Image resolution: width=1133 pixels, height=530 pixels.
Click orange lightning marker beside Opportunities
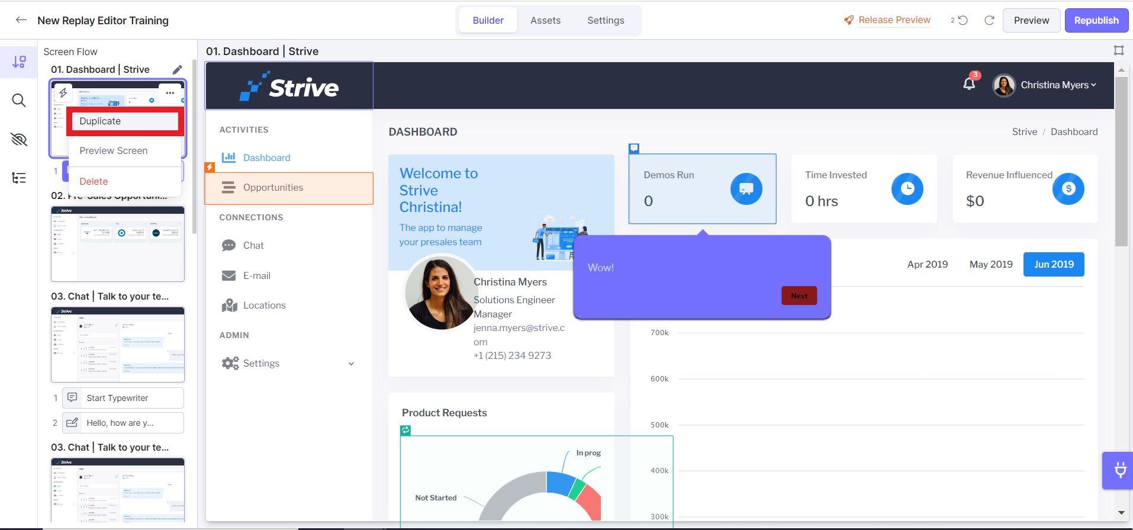(210, 167)
